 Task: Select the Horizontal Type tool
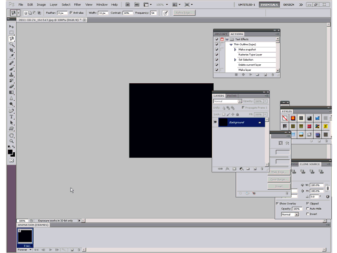click(x=12, y=117)
